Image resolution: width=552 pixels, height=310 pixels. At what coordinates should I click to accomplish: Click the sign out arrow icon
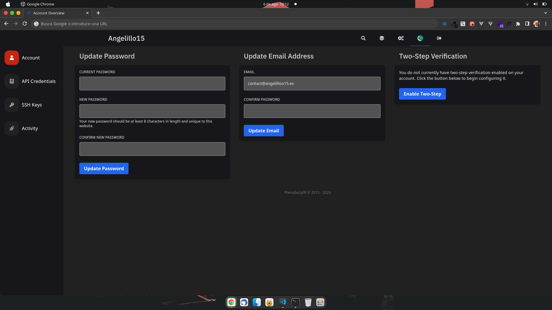click(439, 38)
